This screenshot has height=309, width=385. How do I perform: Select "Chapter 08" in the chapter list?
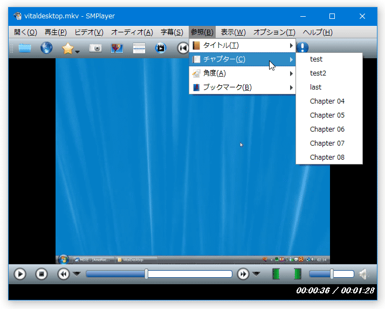click(329, 157)
